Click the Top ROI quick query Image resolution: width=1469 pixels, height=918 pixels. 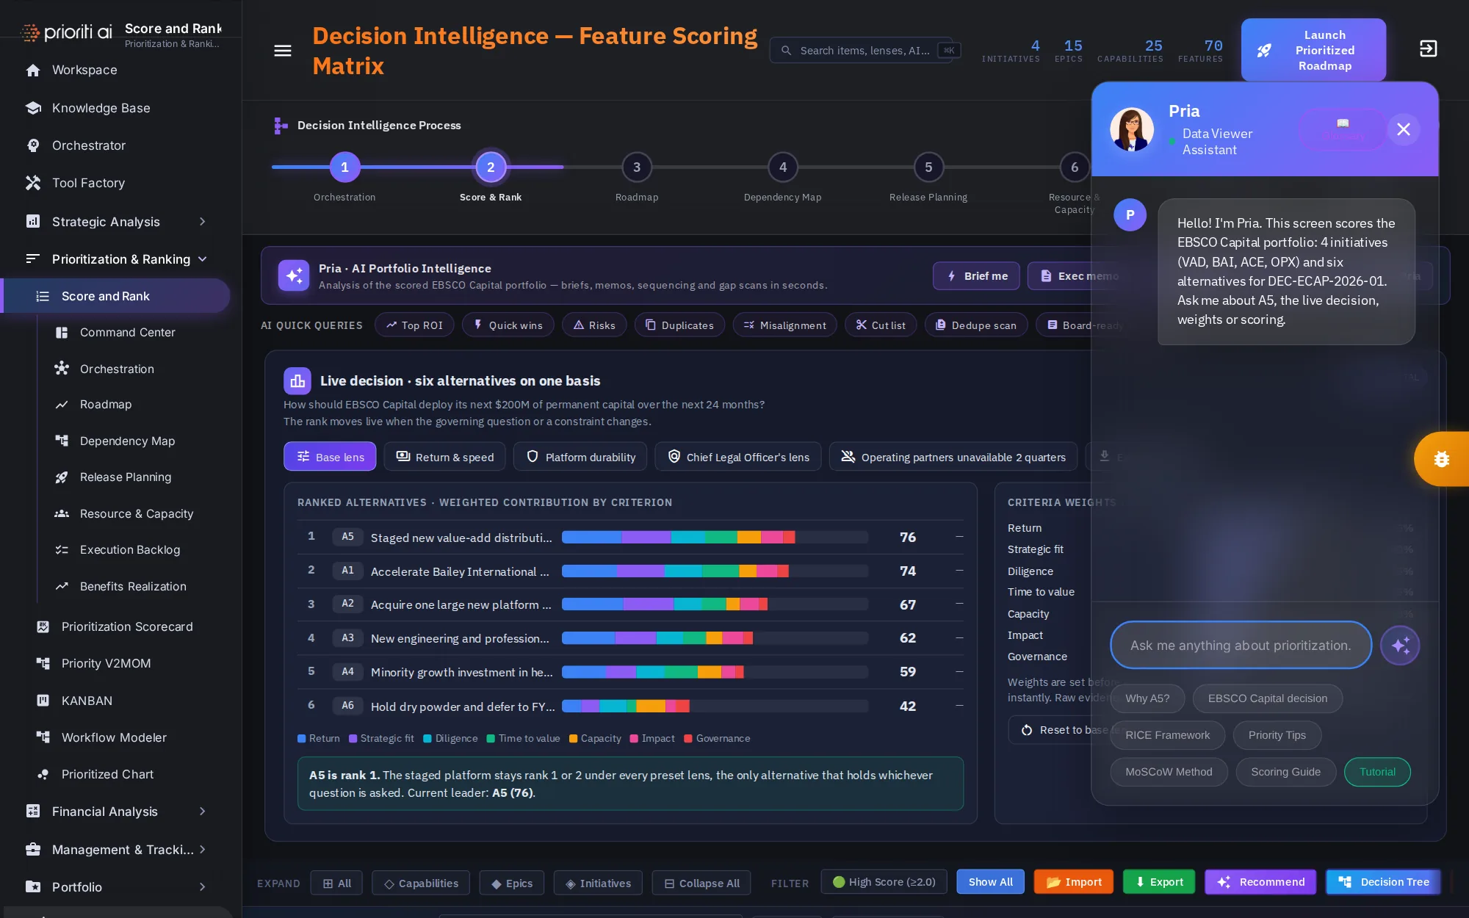pyautogui.click(x=414, y=325)
